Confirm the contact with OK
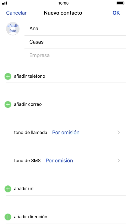126x224 pixels. coord(116,13)
